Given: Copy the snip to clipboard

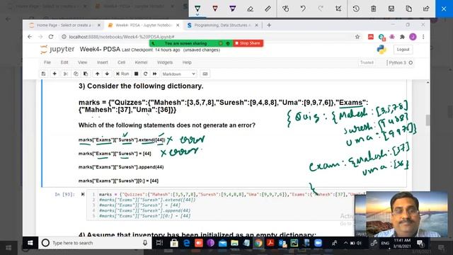Looking at the screenshot, I should tap(409, 8).
